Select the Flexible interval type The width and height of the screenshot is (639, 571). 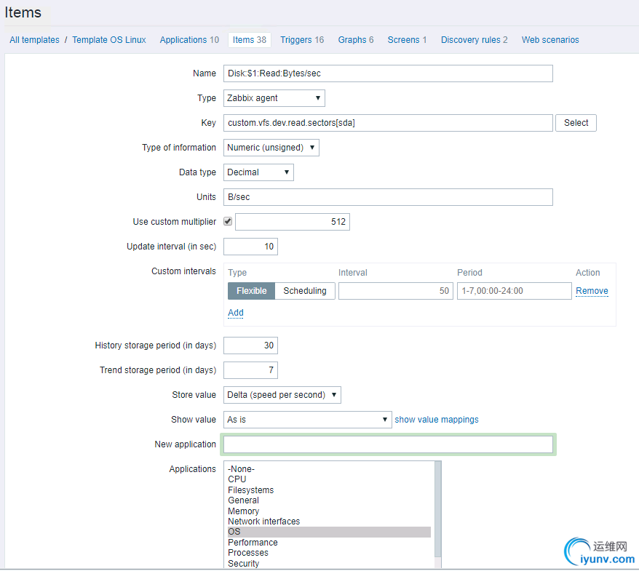coord(251,291)
